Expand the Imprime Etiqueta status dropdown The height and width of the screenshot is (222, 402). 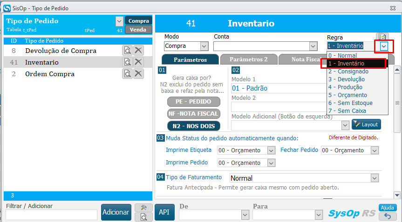pyautogui.click(x=271, y=150)
